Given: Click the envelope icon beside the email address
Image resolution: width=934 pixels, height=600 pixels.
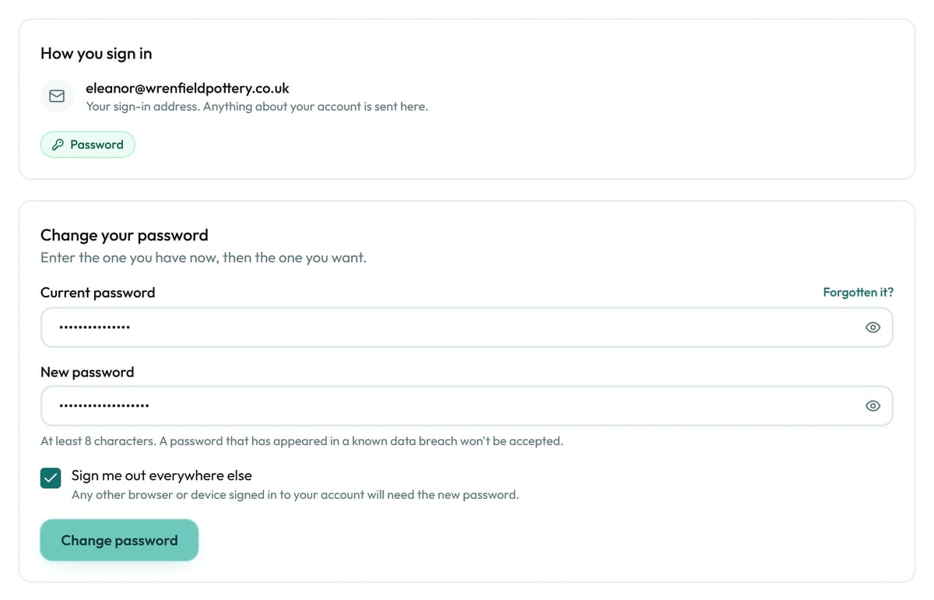Looking at the screenshot, I should click(57, 96).
